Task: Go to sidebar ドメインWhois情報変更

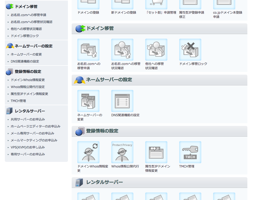Action: pos(28,80)
